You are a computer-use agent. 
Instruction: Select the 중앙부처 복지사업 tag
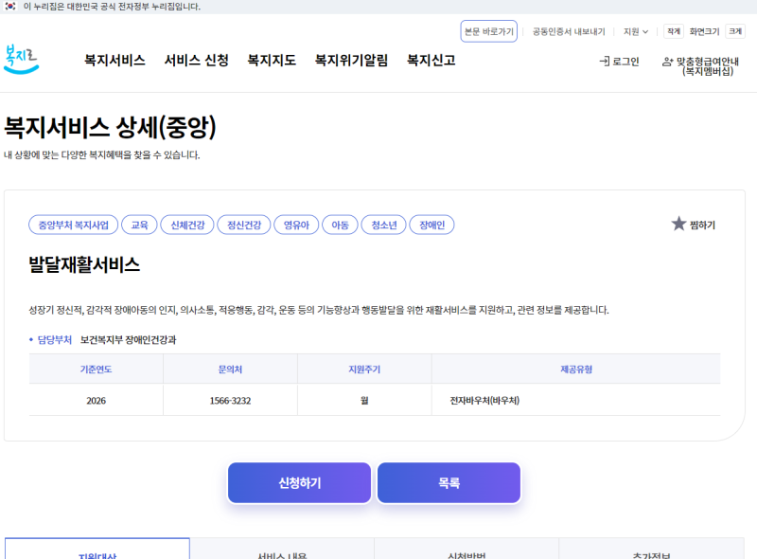click(74, 225)
